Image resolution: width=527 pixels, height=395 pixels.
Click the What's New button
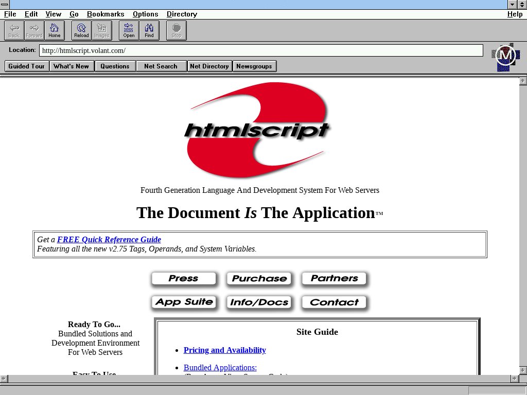click(71, 66)
